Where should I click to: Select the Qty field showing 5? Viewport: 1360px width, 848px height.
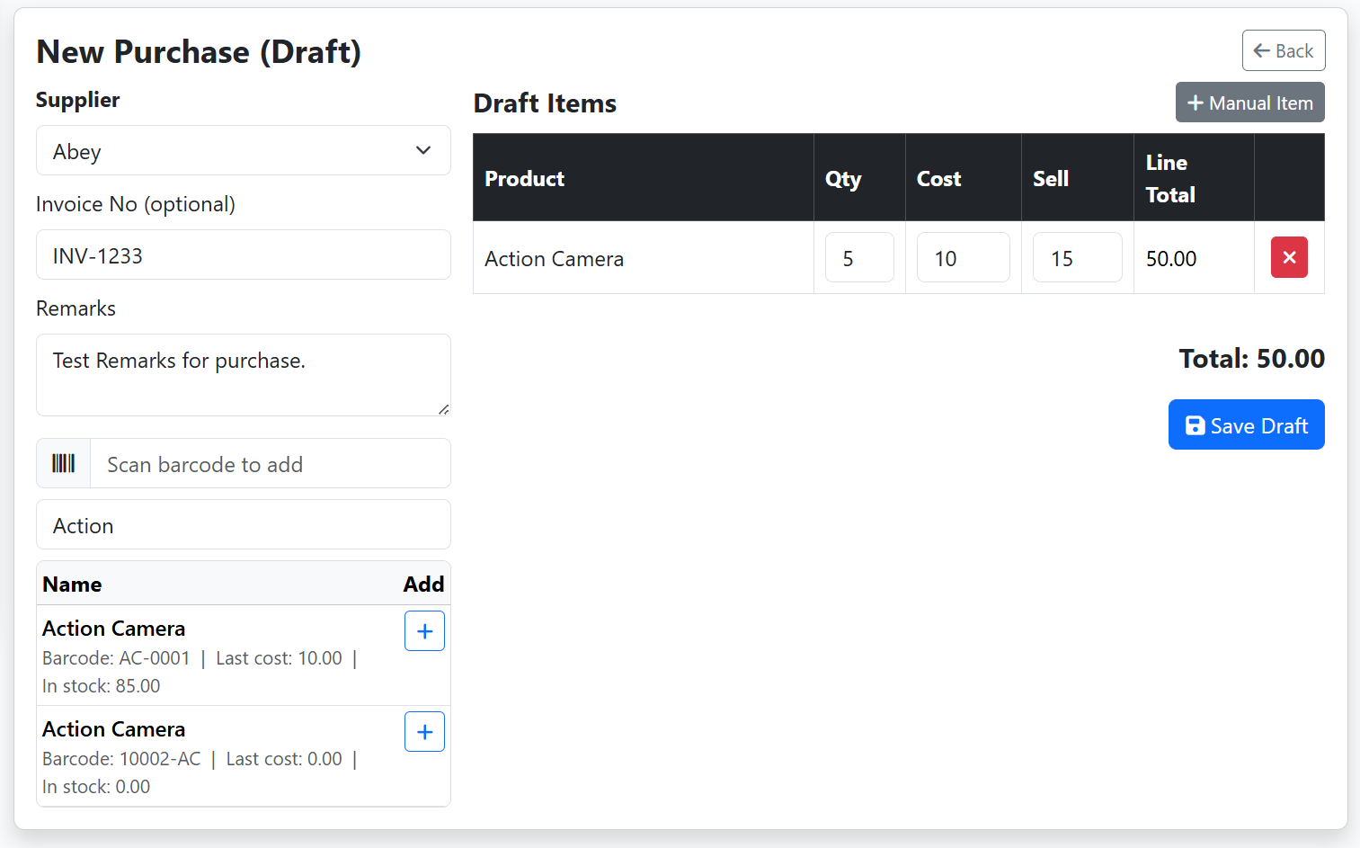(x=858, y=257)
